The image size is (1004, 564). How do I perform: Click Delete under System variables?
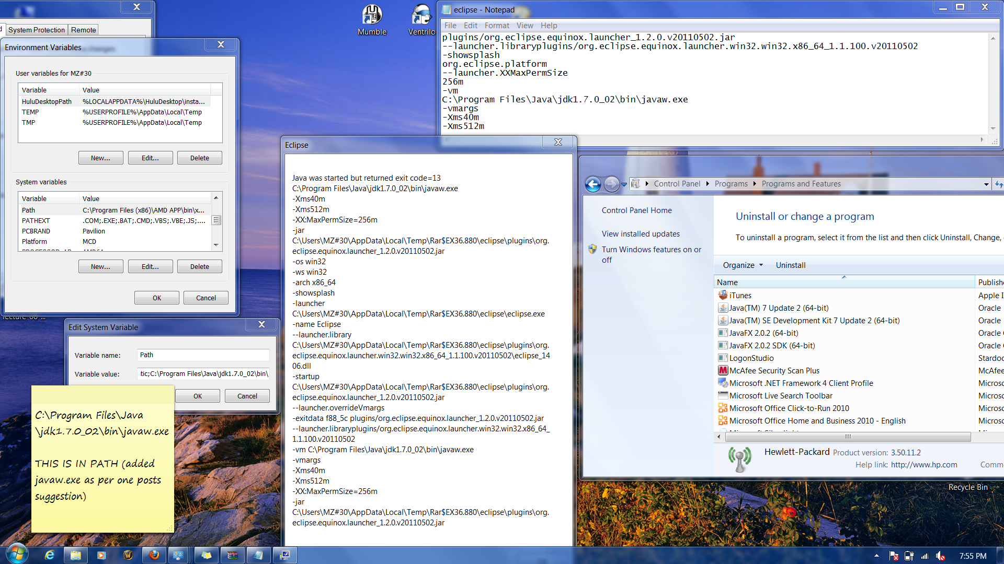coord(199,266)
